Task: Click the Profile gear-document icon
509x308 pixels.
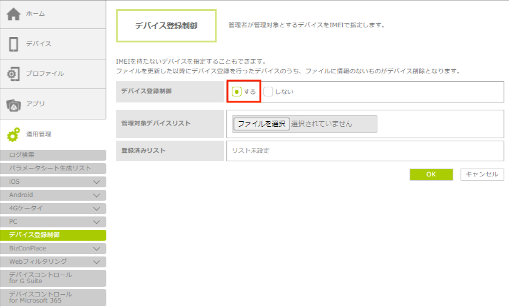Action: tap(14, 73)
